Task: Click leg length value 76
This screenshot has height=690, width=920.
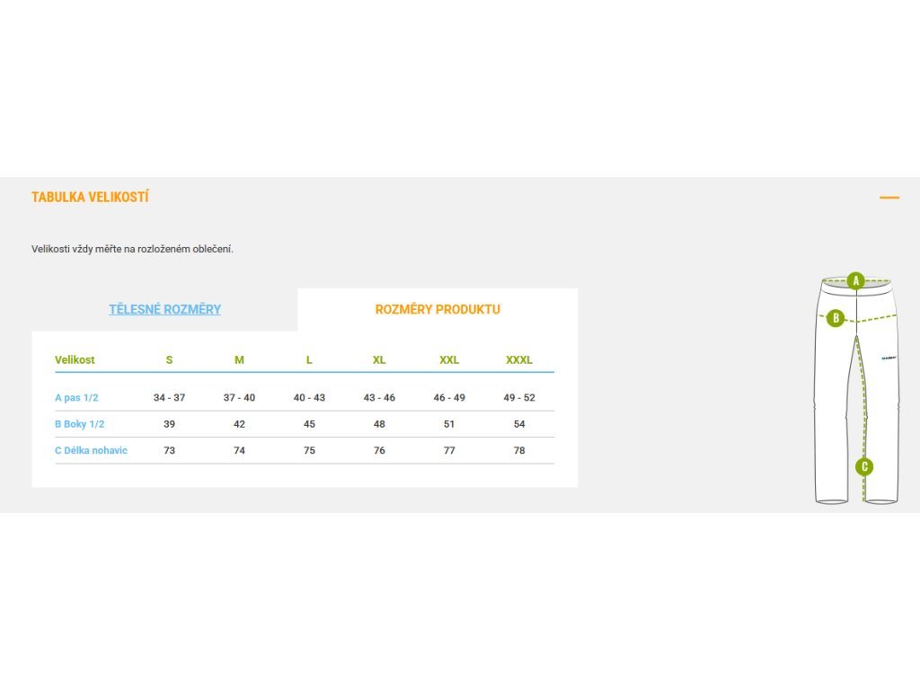Action: 379,450
